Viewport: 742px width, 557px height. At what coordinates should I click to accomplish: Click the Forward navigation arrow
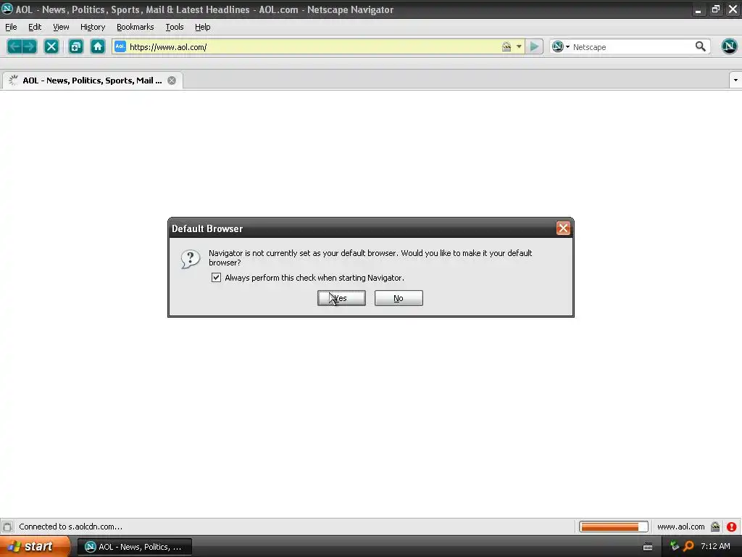coord(29,46)
